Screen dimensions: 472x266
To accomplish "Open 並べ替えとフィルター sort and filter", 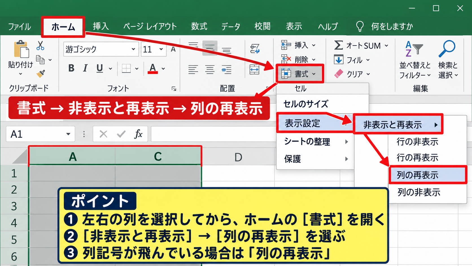I will (415, 60).
